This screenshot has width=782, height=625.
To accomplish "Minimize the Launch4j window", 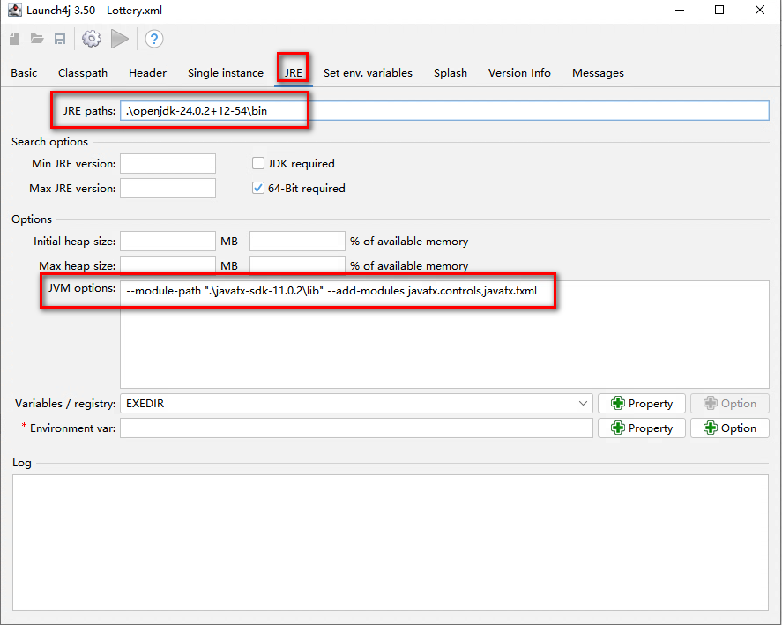I will click(x=680, y=10).
